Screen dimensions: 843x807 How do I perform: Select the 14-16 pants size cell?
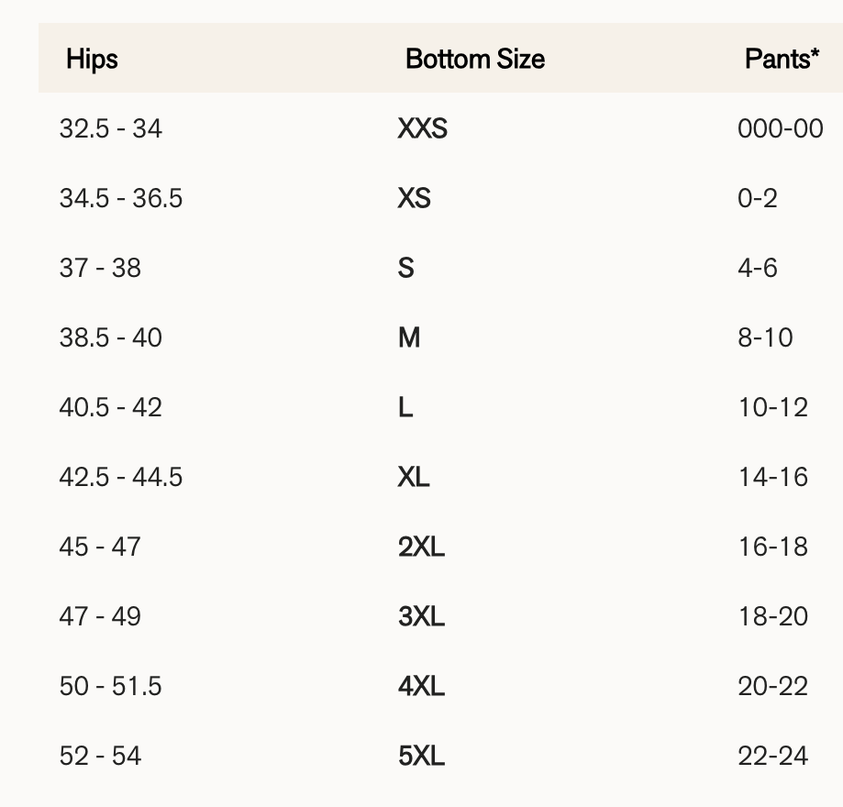(772, 477)
